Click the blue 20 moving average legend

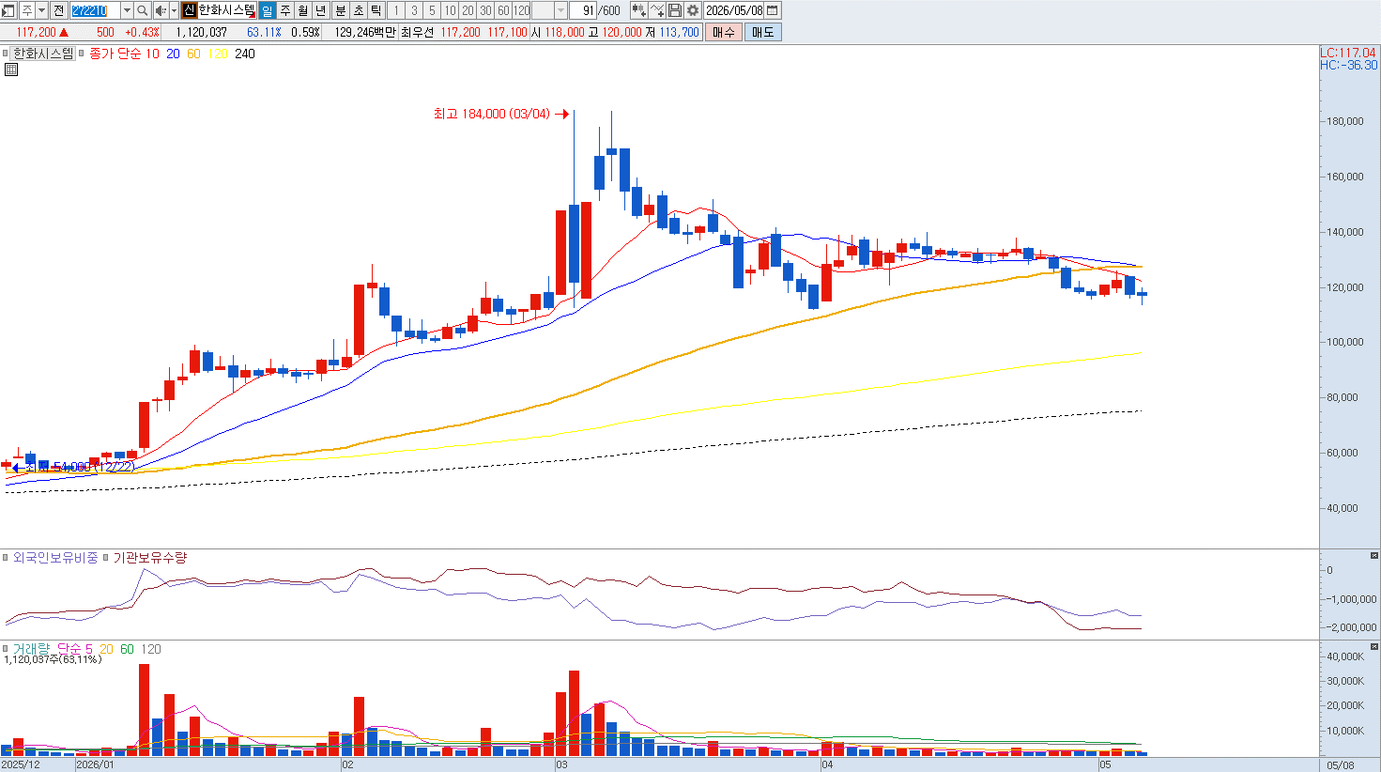(173, 54)
